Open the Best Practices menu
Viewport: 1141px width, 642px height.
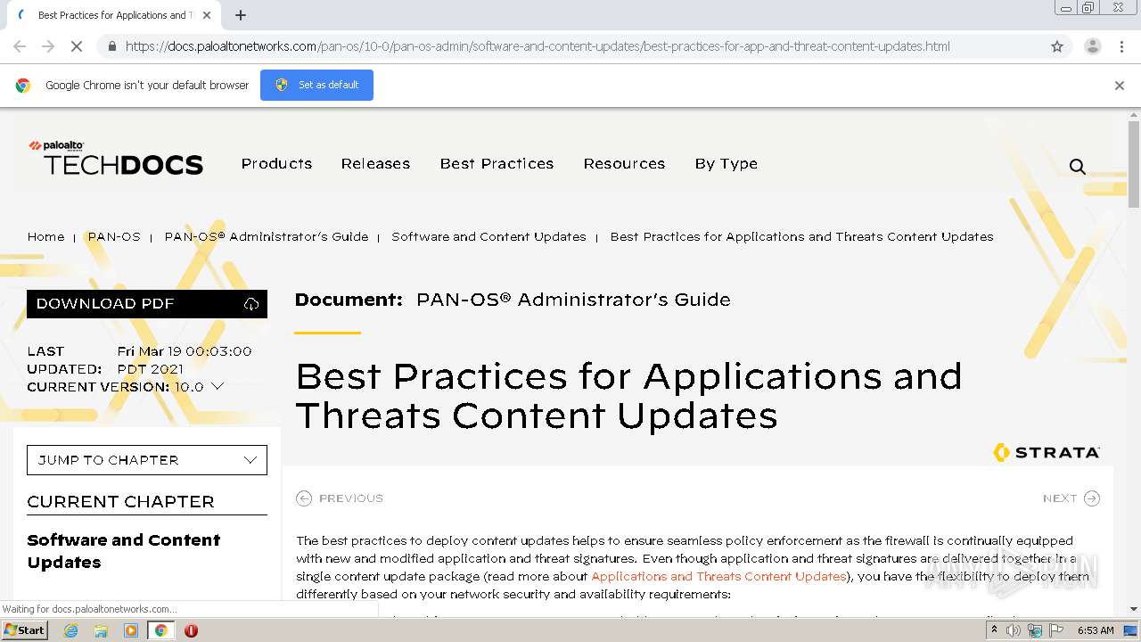pyautogui.click(x=497, y=163)
